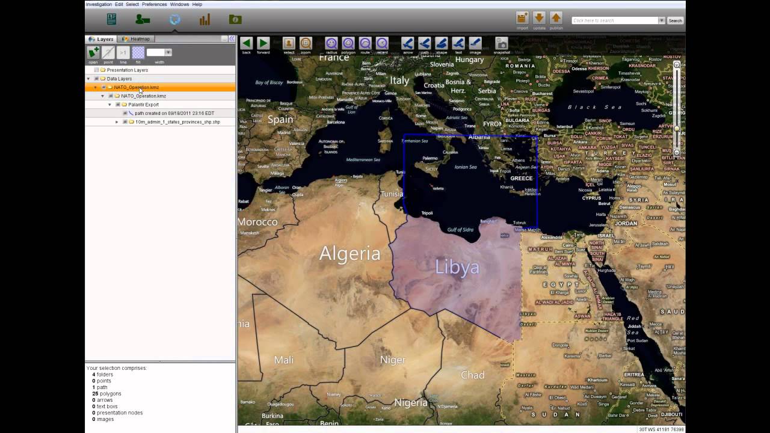The height and width of the screenshot is (433, 770).
Task: Open the Help menu
Action: 197,4
